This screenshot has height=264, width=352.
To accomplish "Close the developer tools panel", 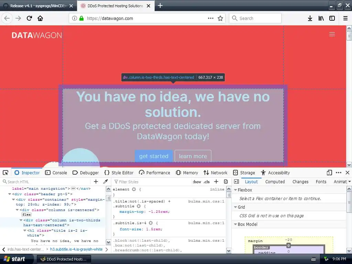I will pyautogui.click(x=348, y=173).
